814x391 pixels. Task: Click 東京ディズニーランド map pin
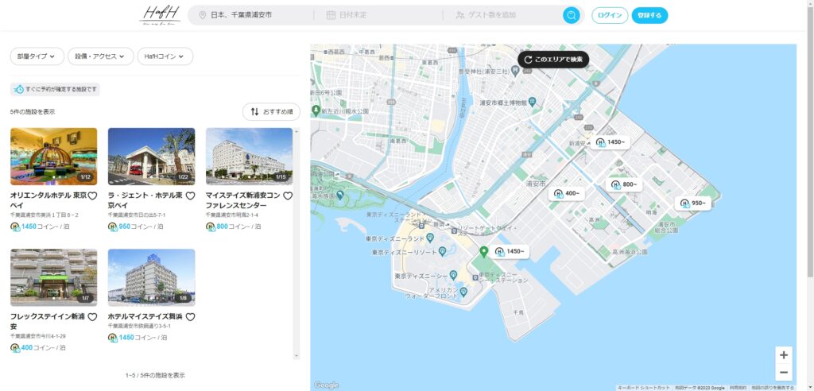point(430,238)
